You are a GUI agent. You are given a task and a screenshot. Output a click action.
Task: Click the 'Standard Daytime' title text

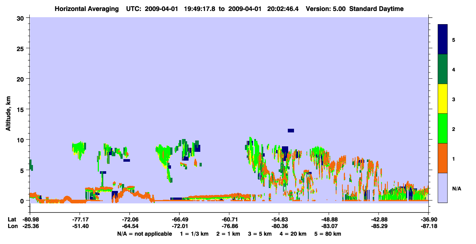pos(376,9)
